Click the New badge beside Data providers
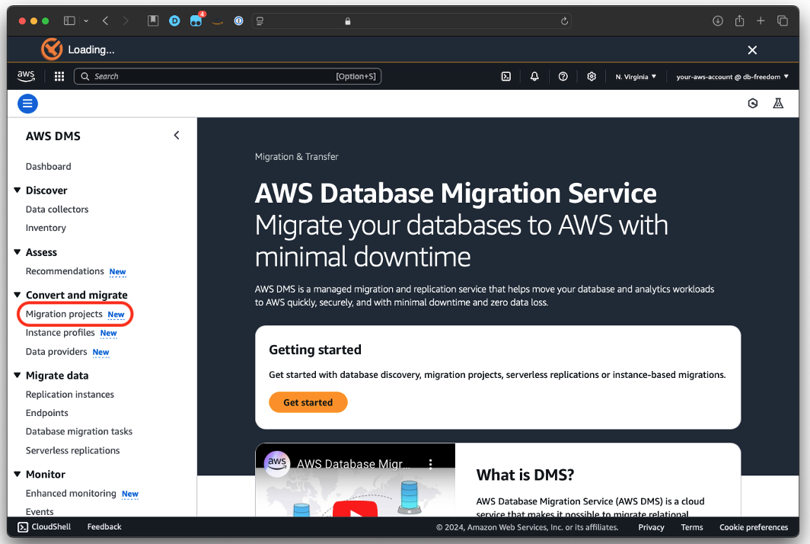This screenshot has height=544, width=810. 100,352
